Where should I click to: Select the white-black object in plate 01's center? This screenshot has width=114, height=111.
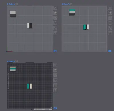30,26
